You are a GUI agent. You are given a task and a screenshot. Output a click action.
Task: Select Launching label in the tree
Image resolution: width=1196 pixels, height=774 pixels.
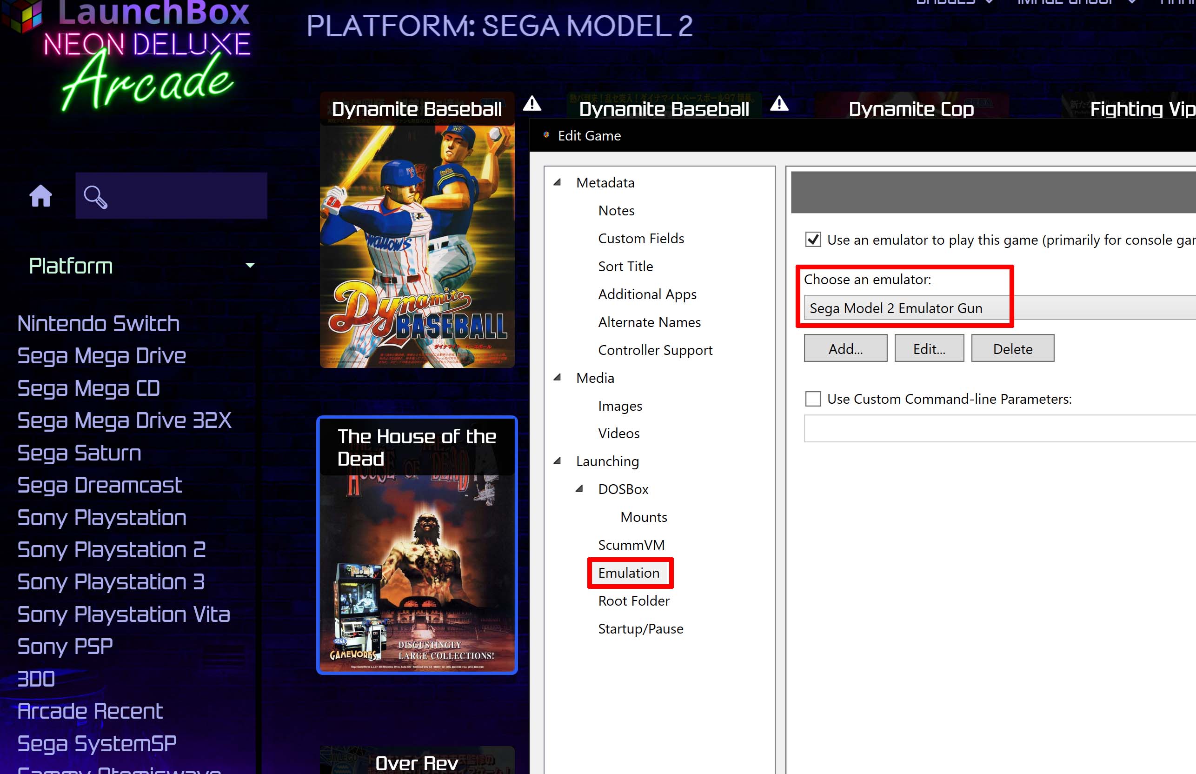point(607,461)
